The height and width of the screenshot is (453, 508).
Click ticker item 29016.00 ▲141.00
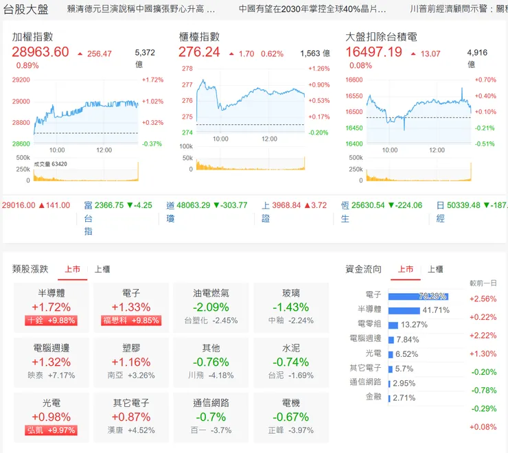(36, 205)
